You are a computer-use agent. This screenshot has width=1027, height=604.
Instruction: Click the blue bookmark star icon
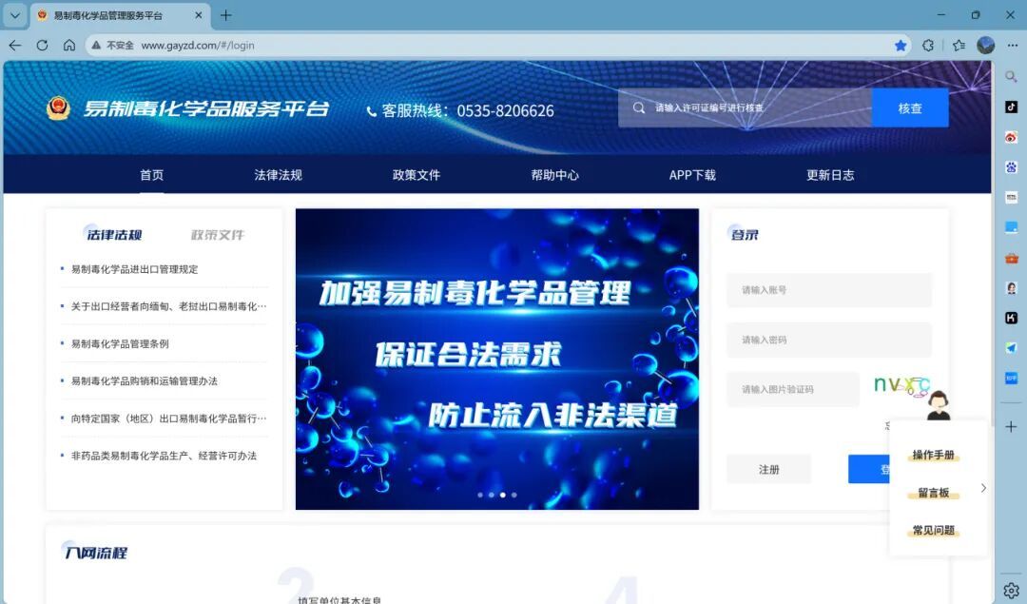pos(900,45)
